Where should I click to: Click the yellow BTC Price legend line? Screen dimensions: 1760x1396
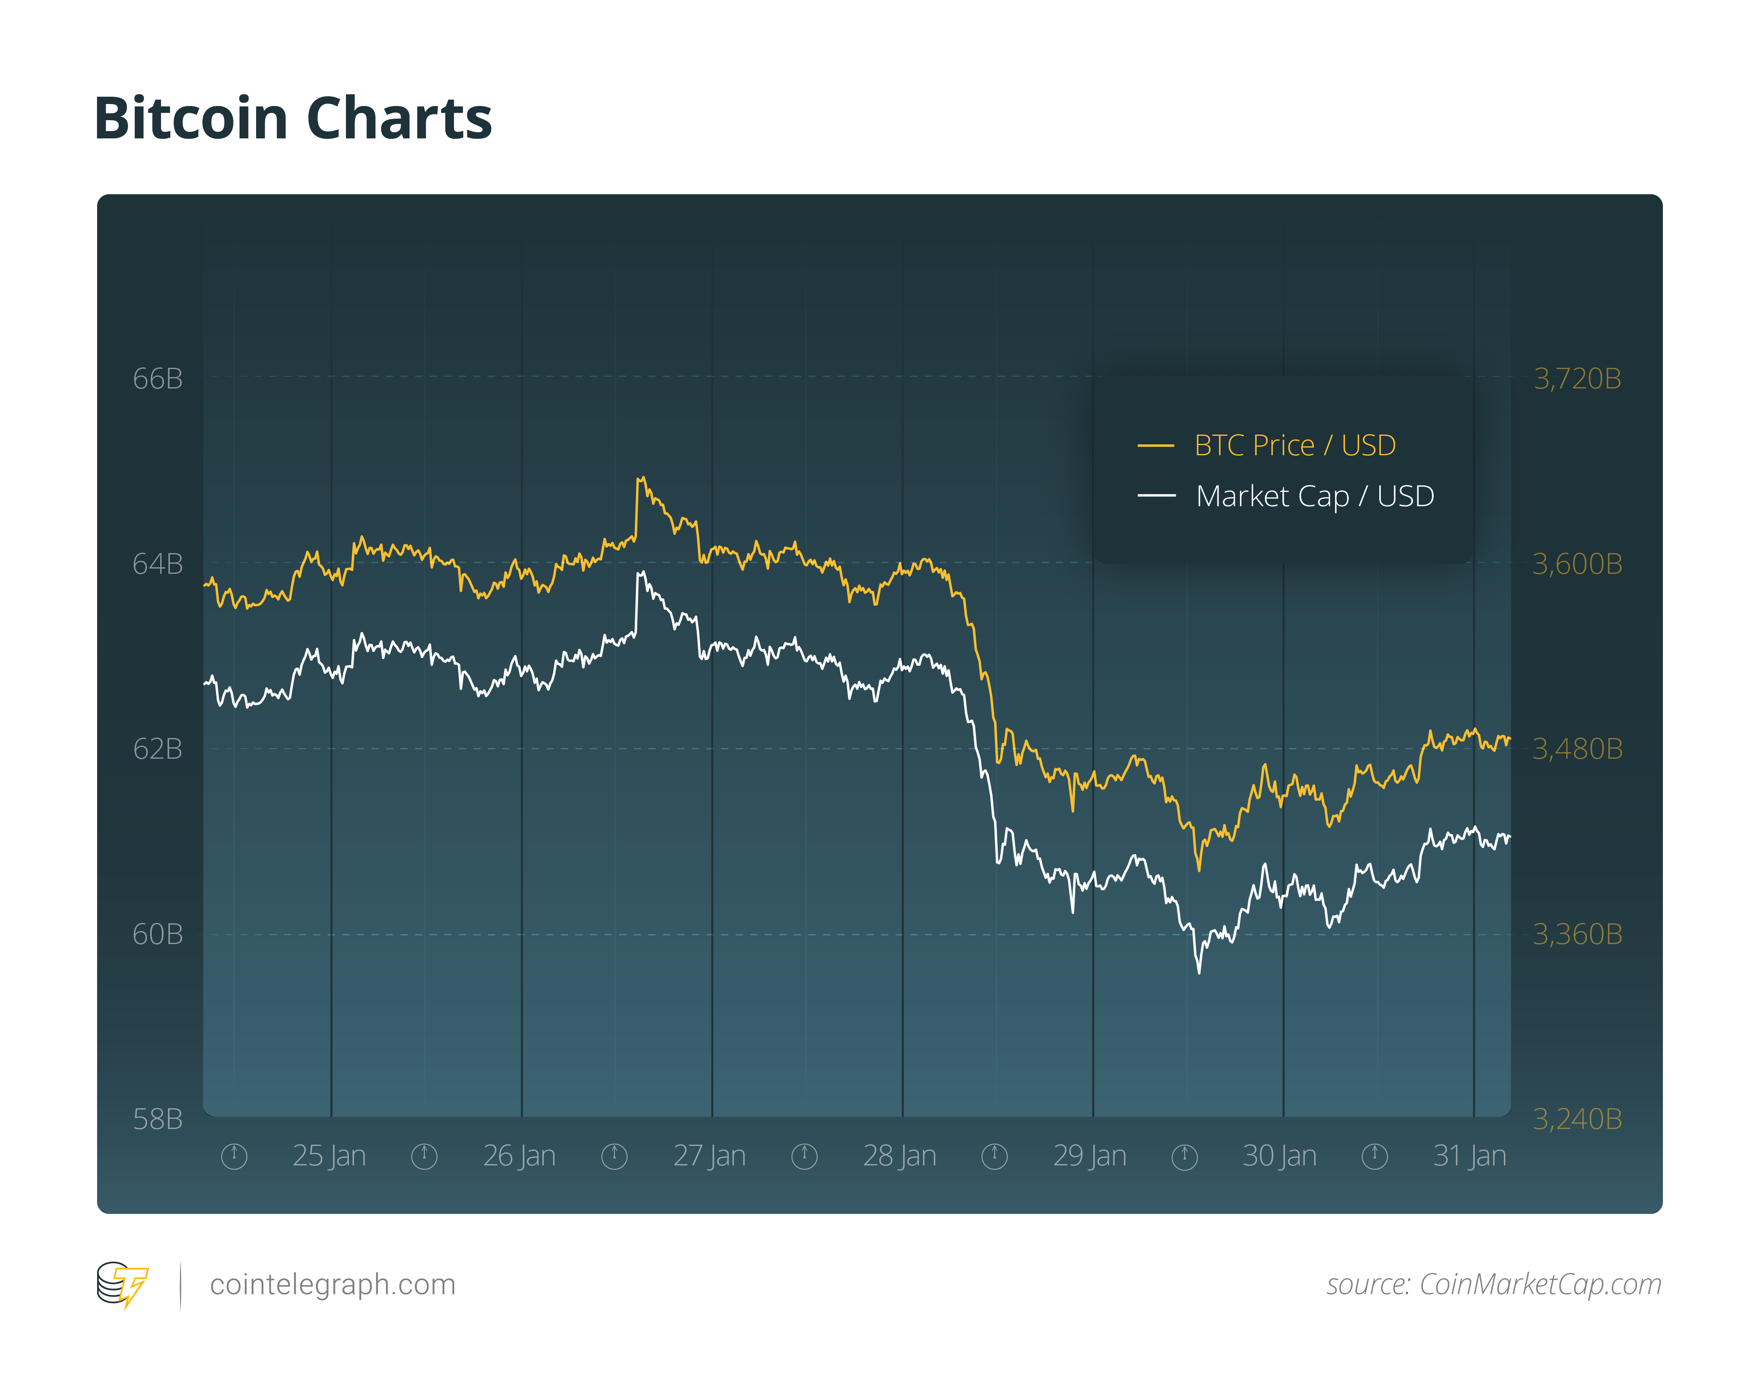1156,446
